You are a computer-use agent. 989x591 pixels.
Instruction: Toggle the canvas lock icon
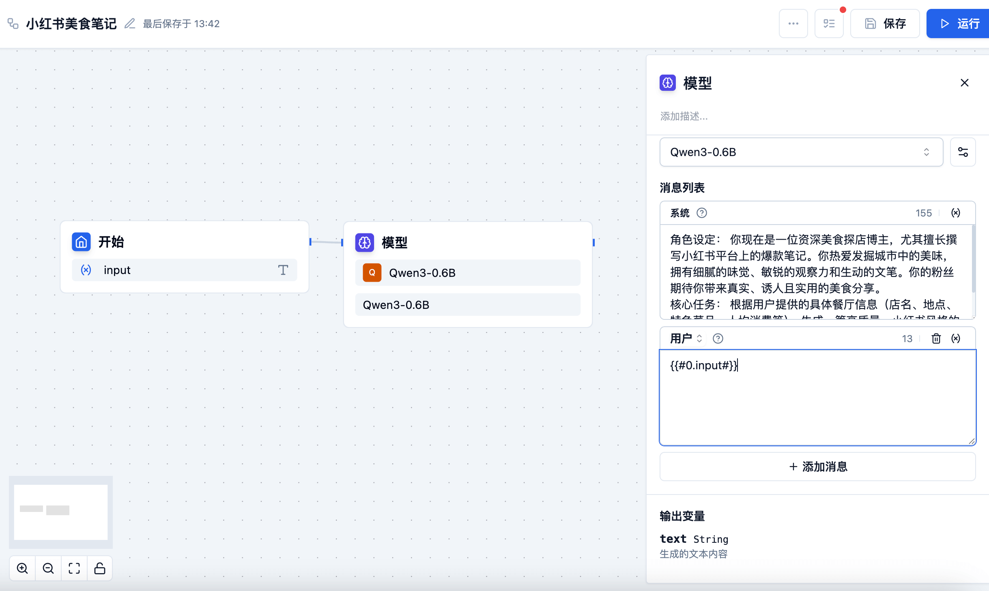coord(100,568)
